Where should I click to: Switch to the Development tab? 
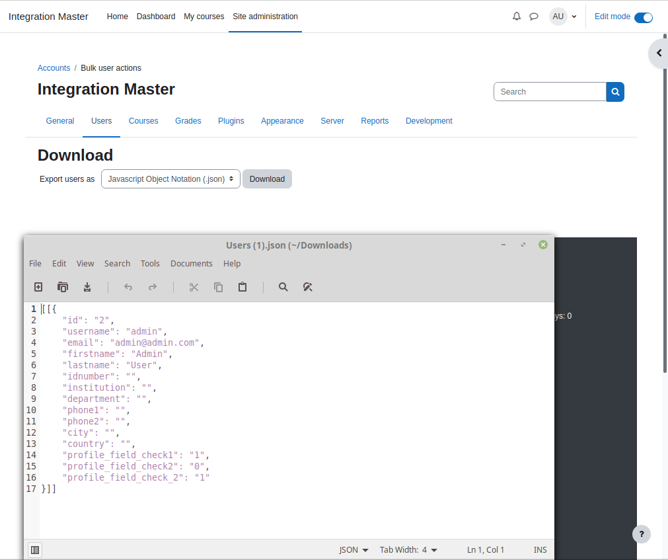point(429,121)
